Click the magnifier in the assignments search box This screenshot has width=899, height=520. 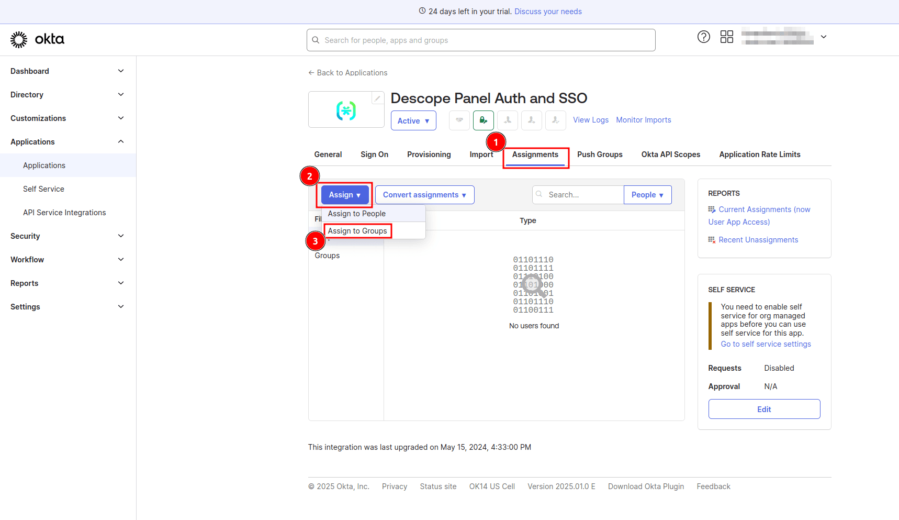[x=540, y=194]
